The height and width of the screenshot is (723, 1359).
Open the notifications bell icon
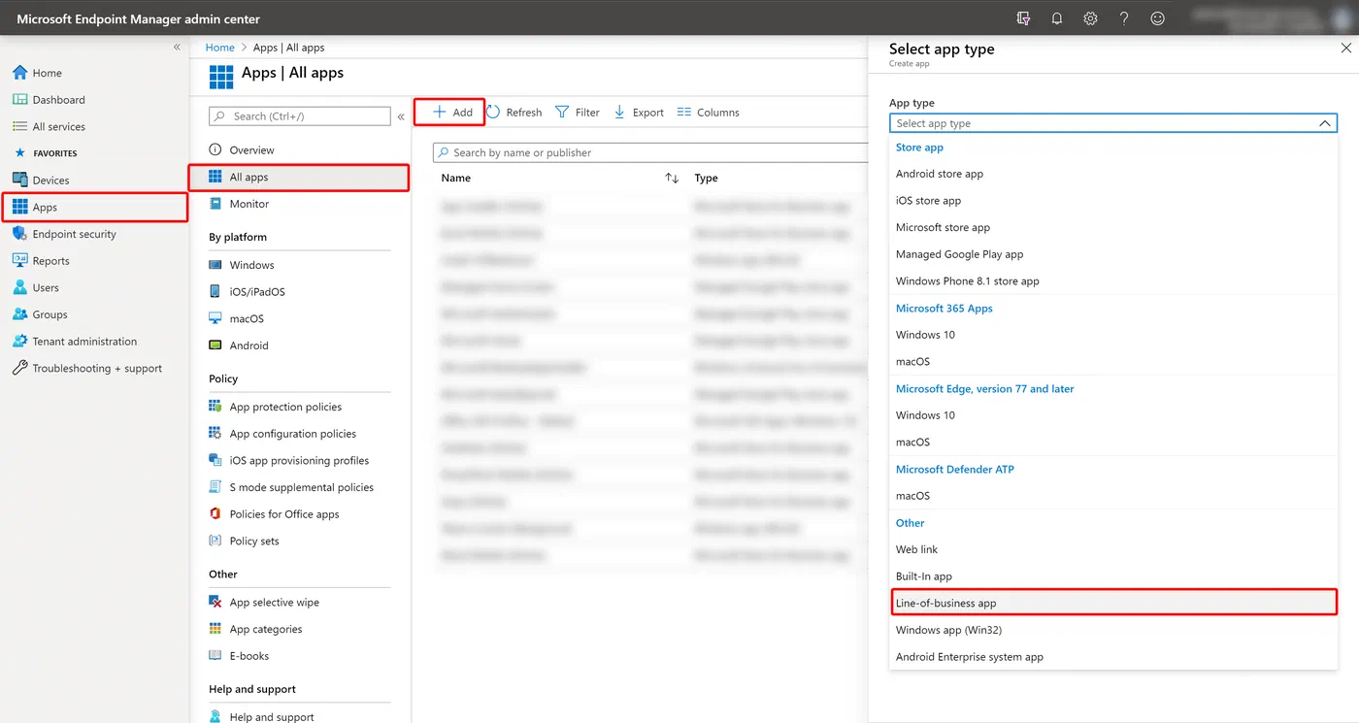[x=1057, y=18]
